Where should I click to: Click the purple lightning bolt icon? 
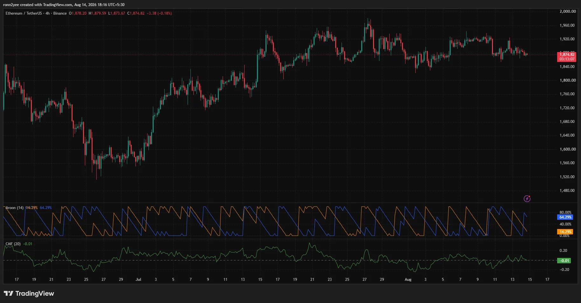tap(527, 199)
